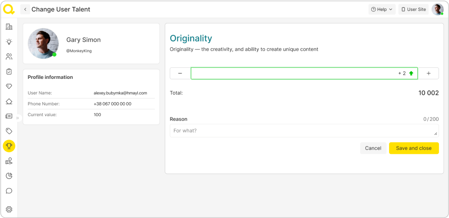Screen dimensions: 449x218
Task: Click the Reason text field
Action: (304, 131)
